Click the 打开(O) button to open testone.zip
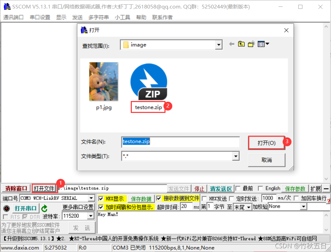Screen dimensions: 331x252 tap(266, 141)
